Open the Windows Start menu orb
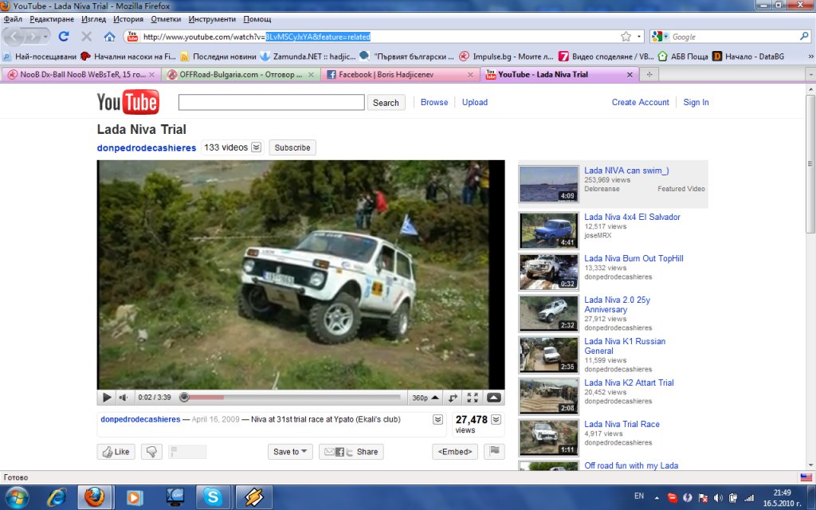Viewport: 816px width, 510px height. pos(18,497)
